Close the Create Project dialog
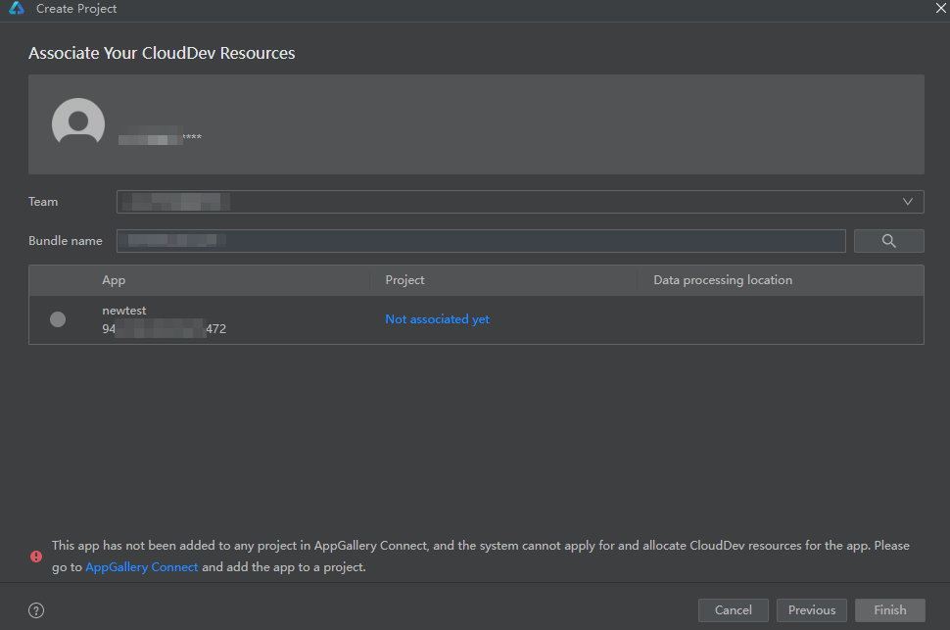 coord(940,8)
